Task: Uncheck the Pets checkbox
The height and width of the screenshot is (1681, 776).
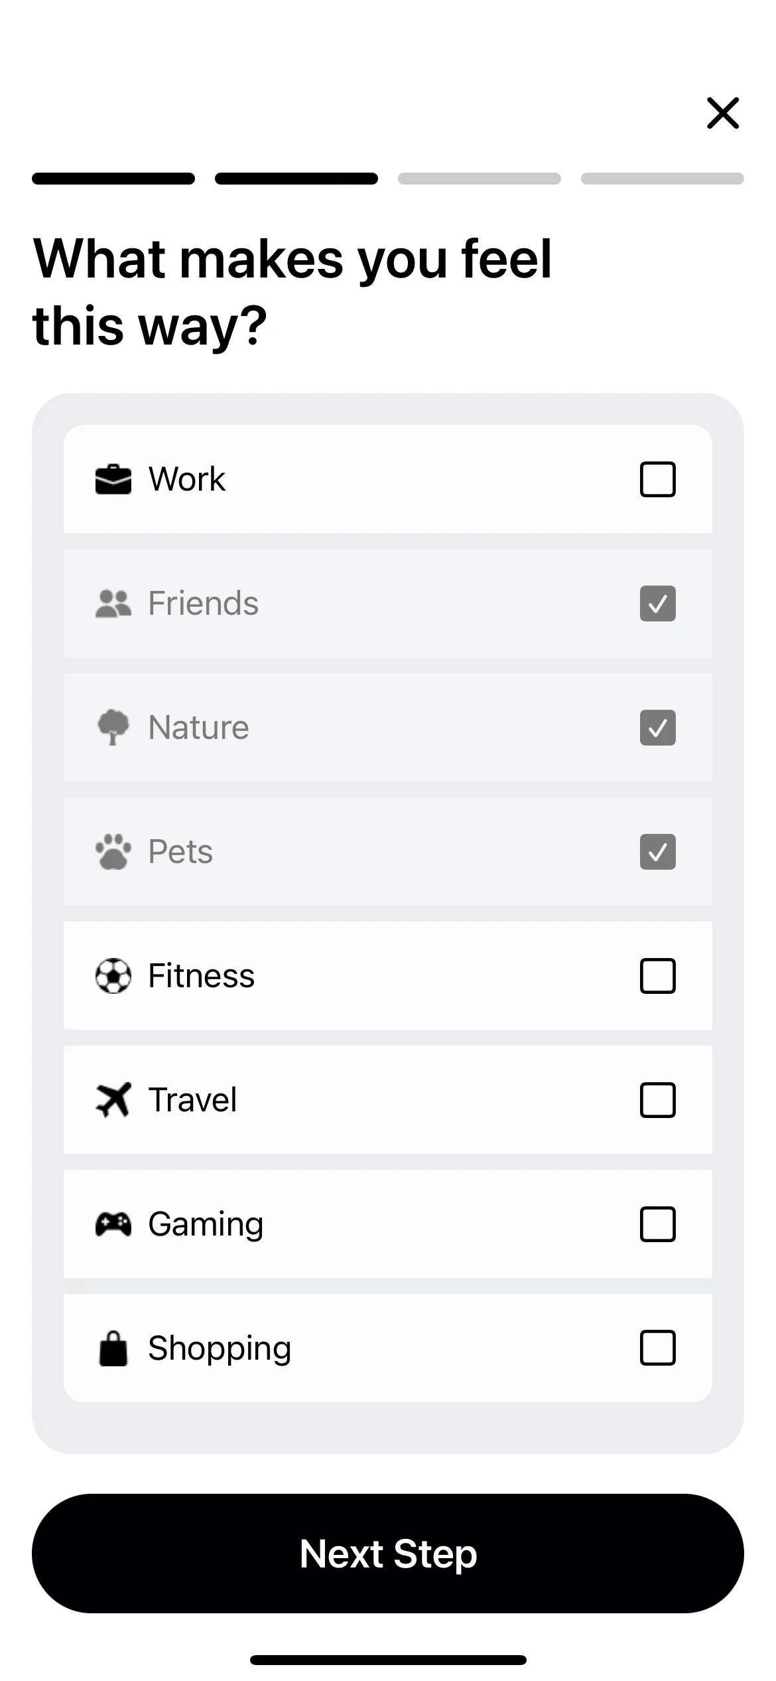Action: [658, 852]
